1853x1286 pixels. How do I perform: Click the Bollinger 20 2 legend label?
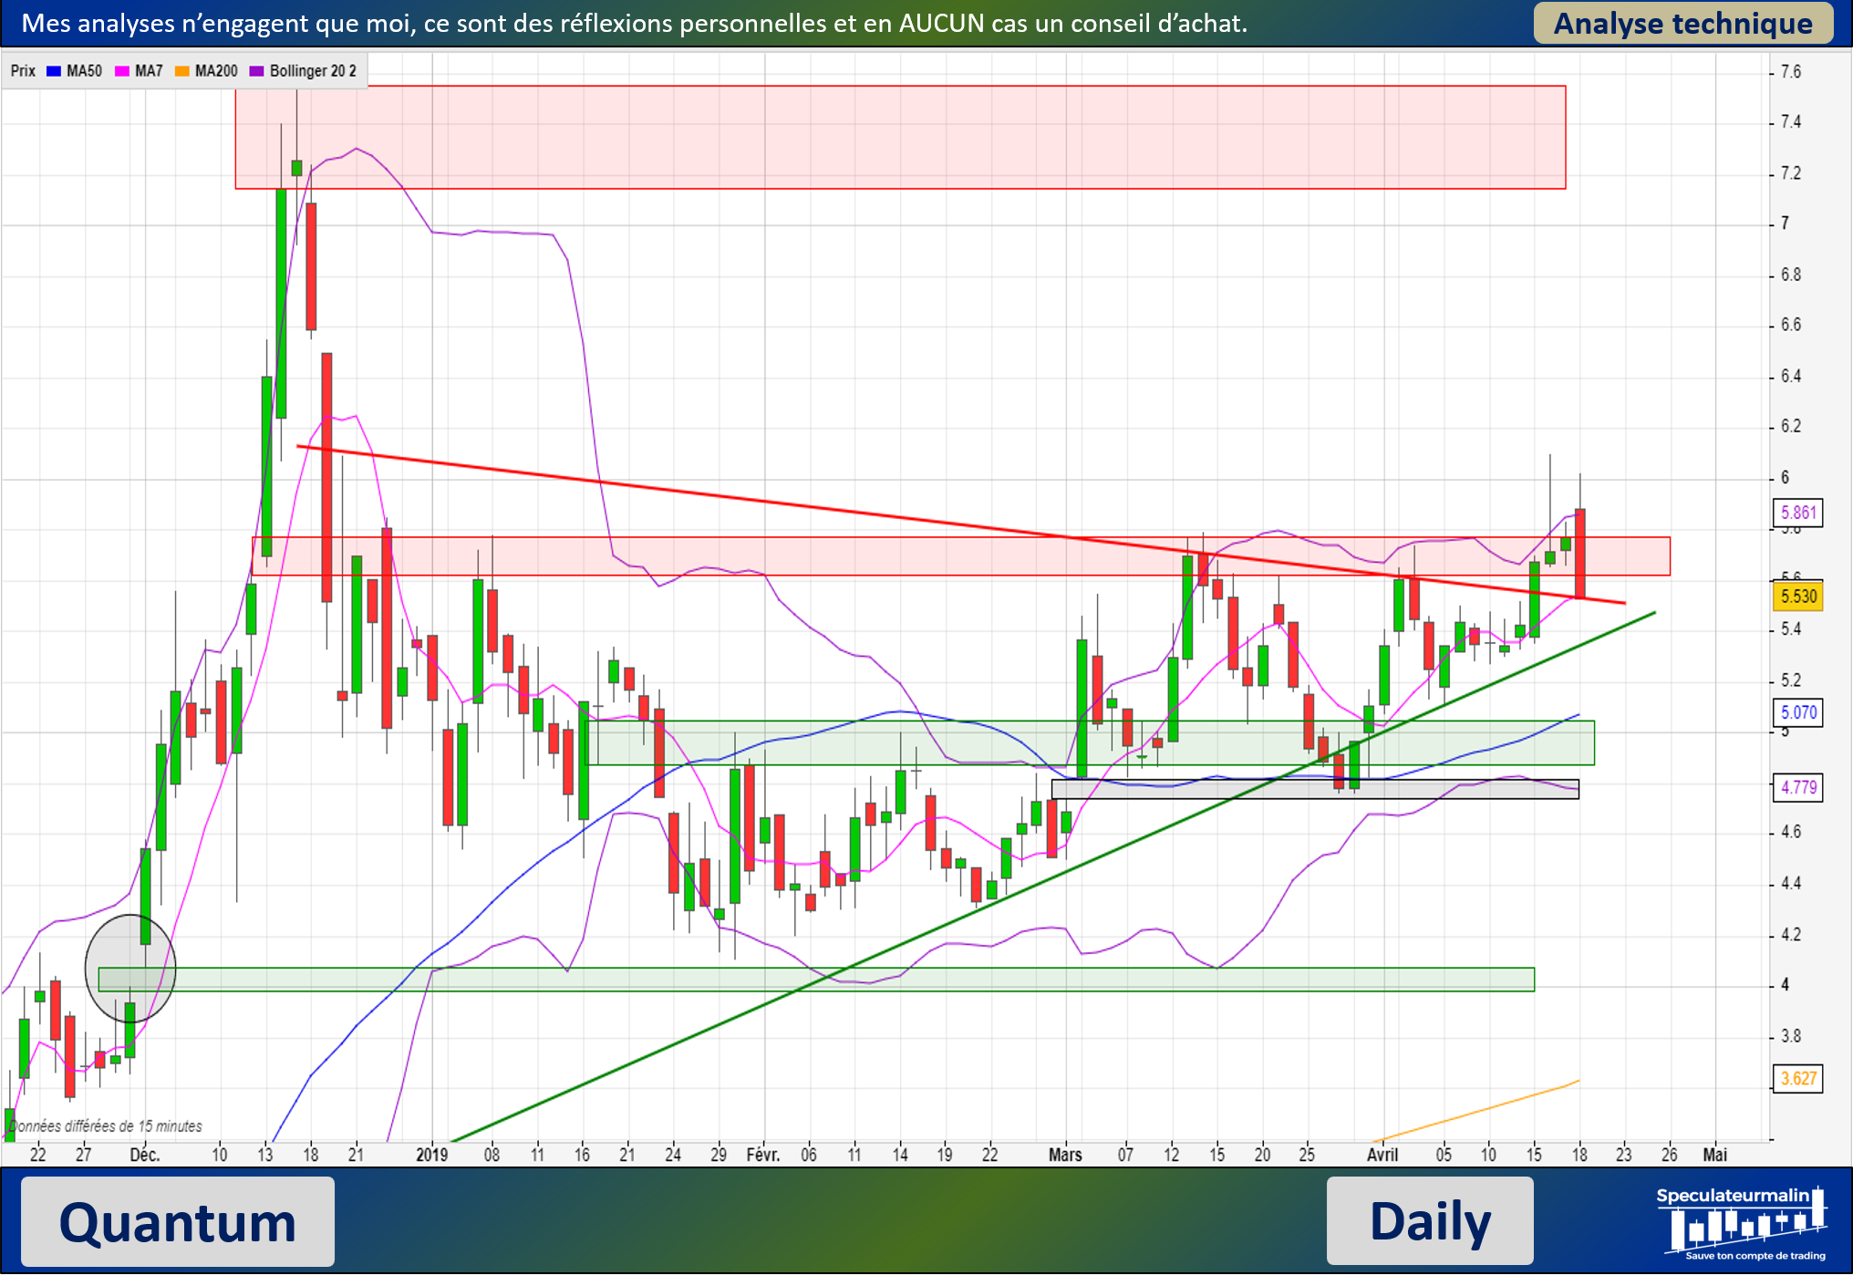(313, 71)
